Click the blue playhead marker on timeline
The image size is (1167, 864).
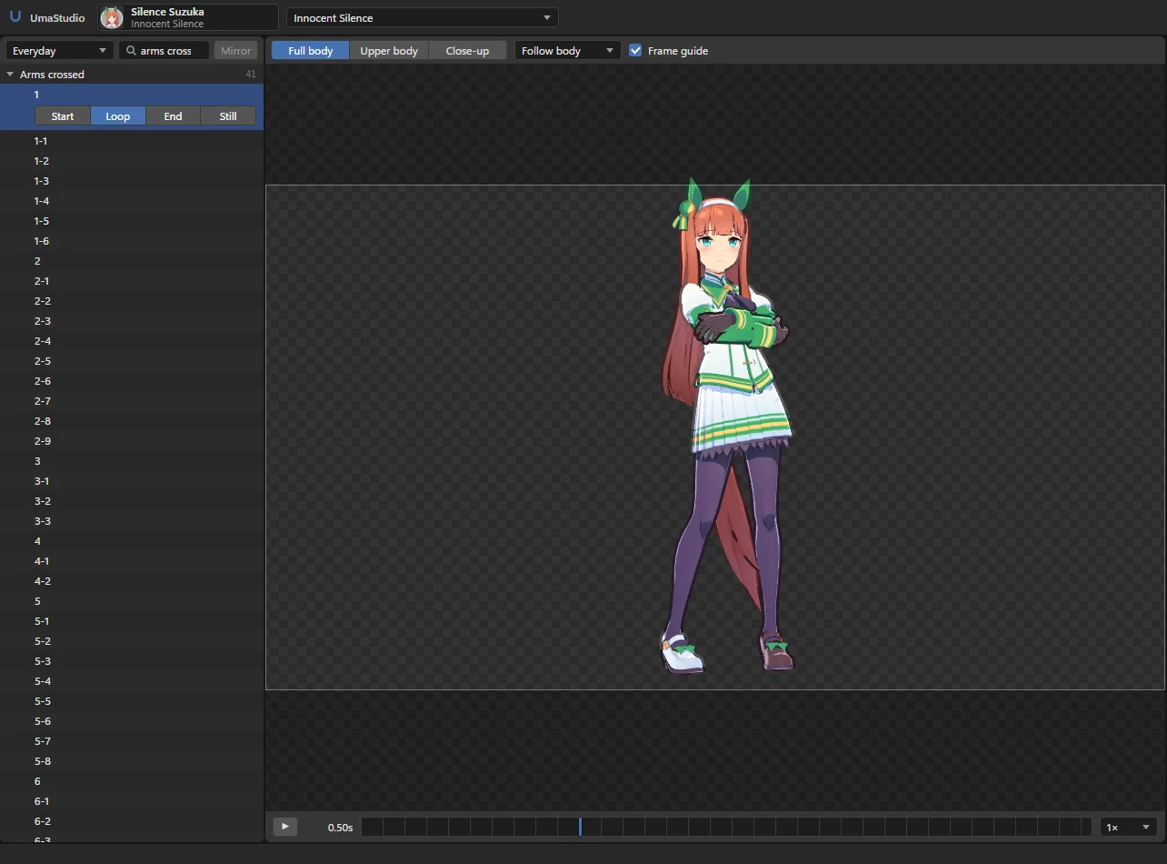580,827
